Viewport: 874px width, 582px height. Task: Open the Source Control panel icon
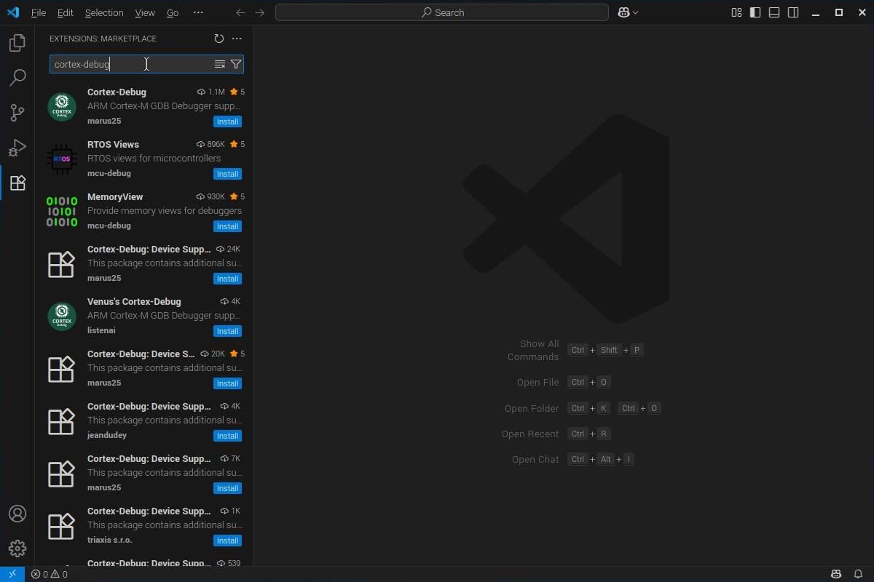(17, 113)
